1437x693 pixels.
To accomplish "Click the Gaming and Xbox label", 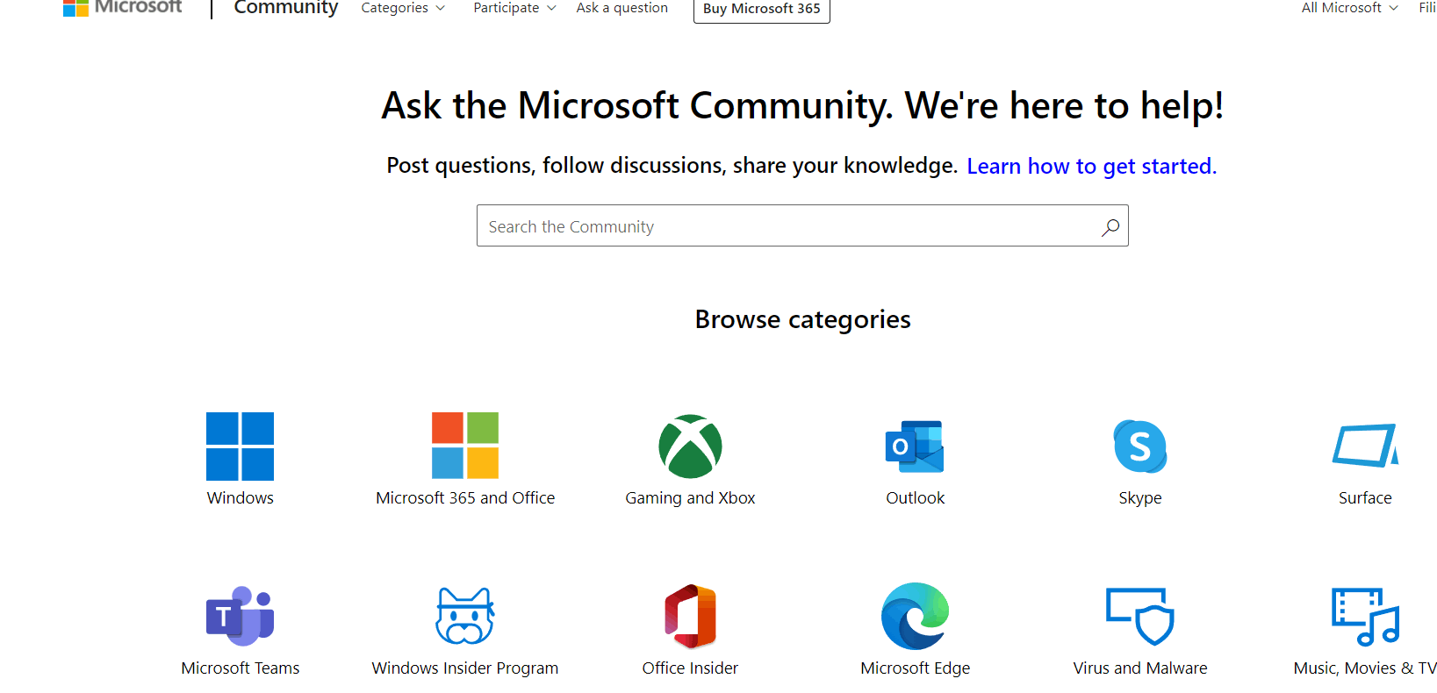I will (690, 497).
